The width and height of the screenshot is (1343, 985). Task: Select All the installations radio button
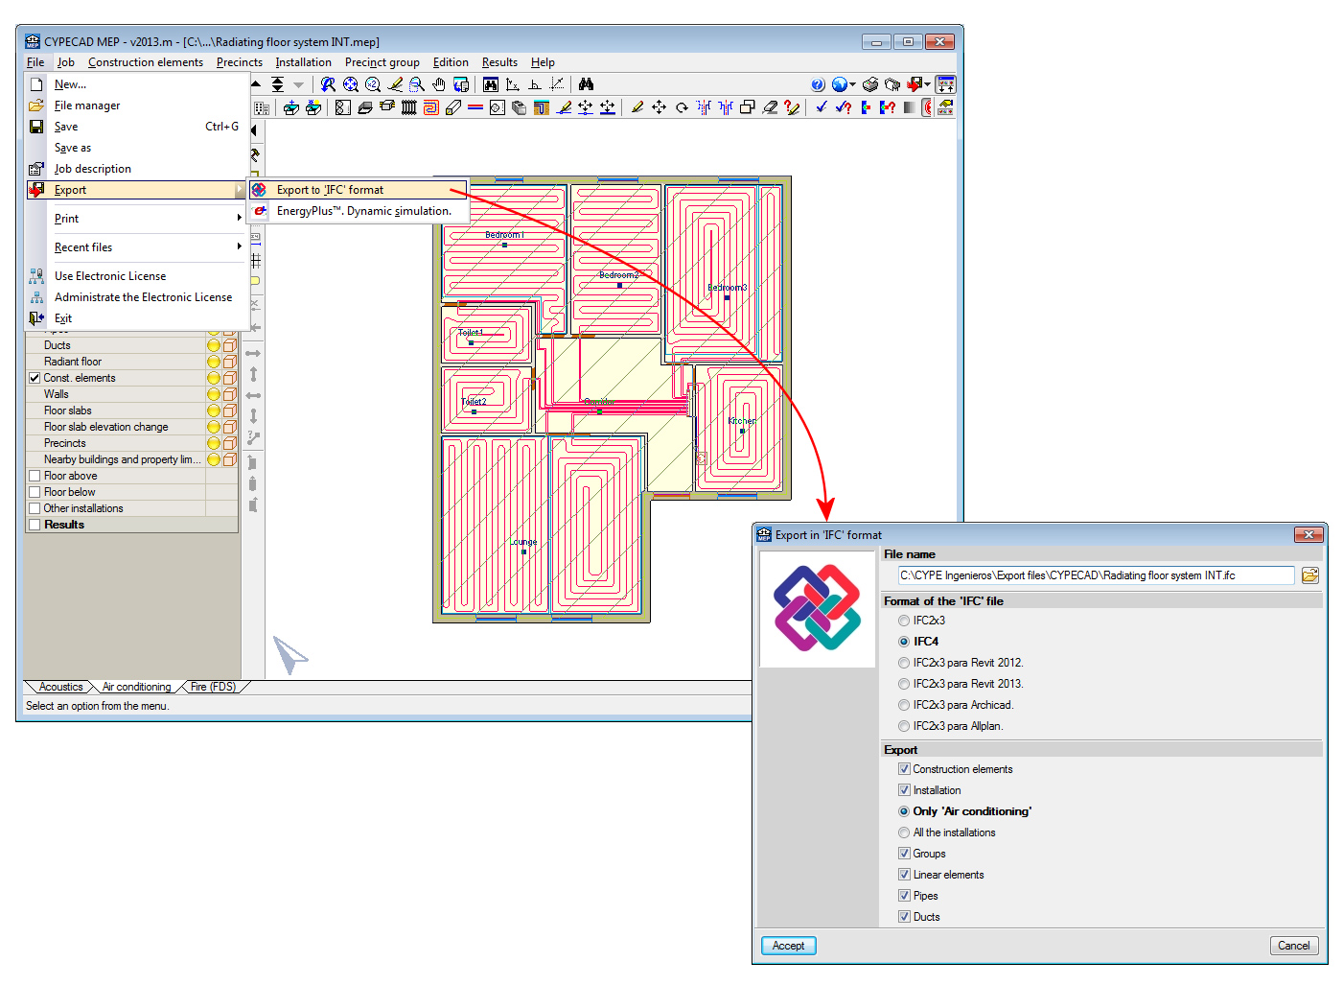point(904,833)
